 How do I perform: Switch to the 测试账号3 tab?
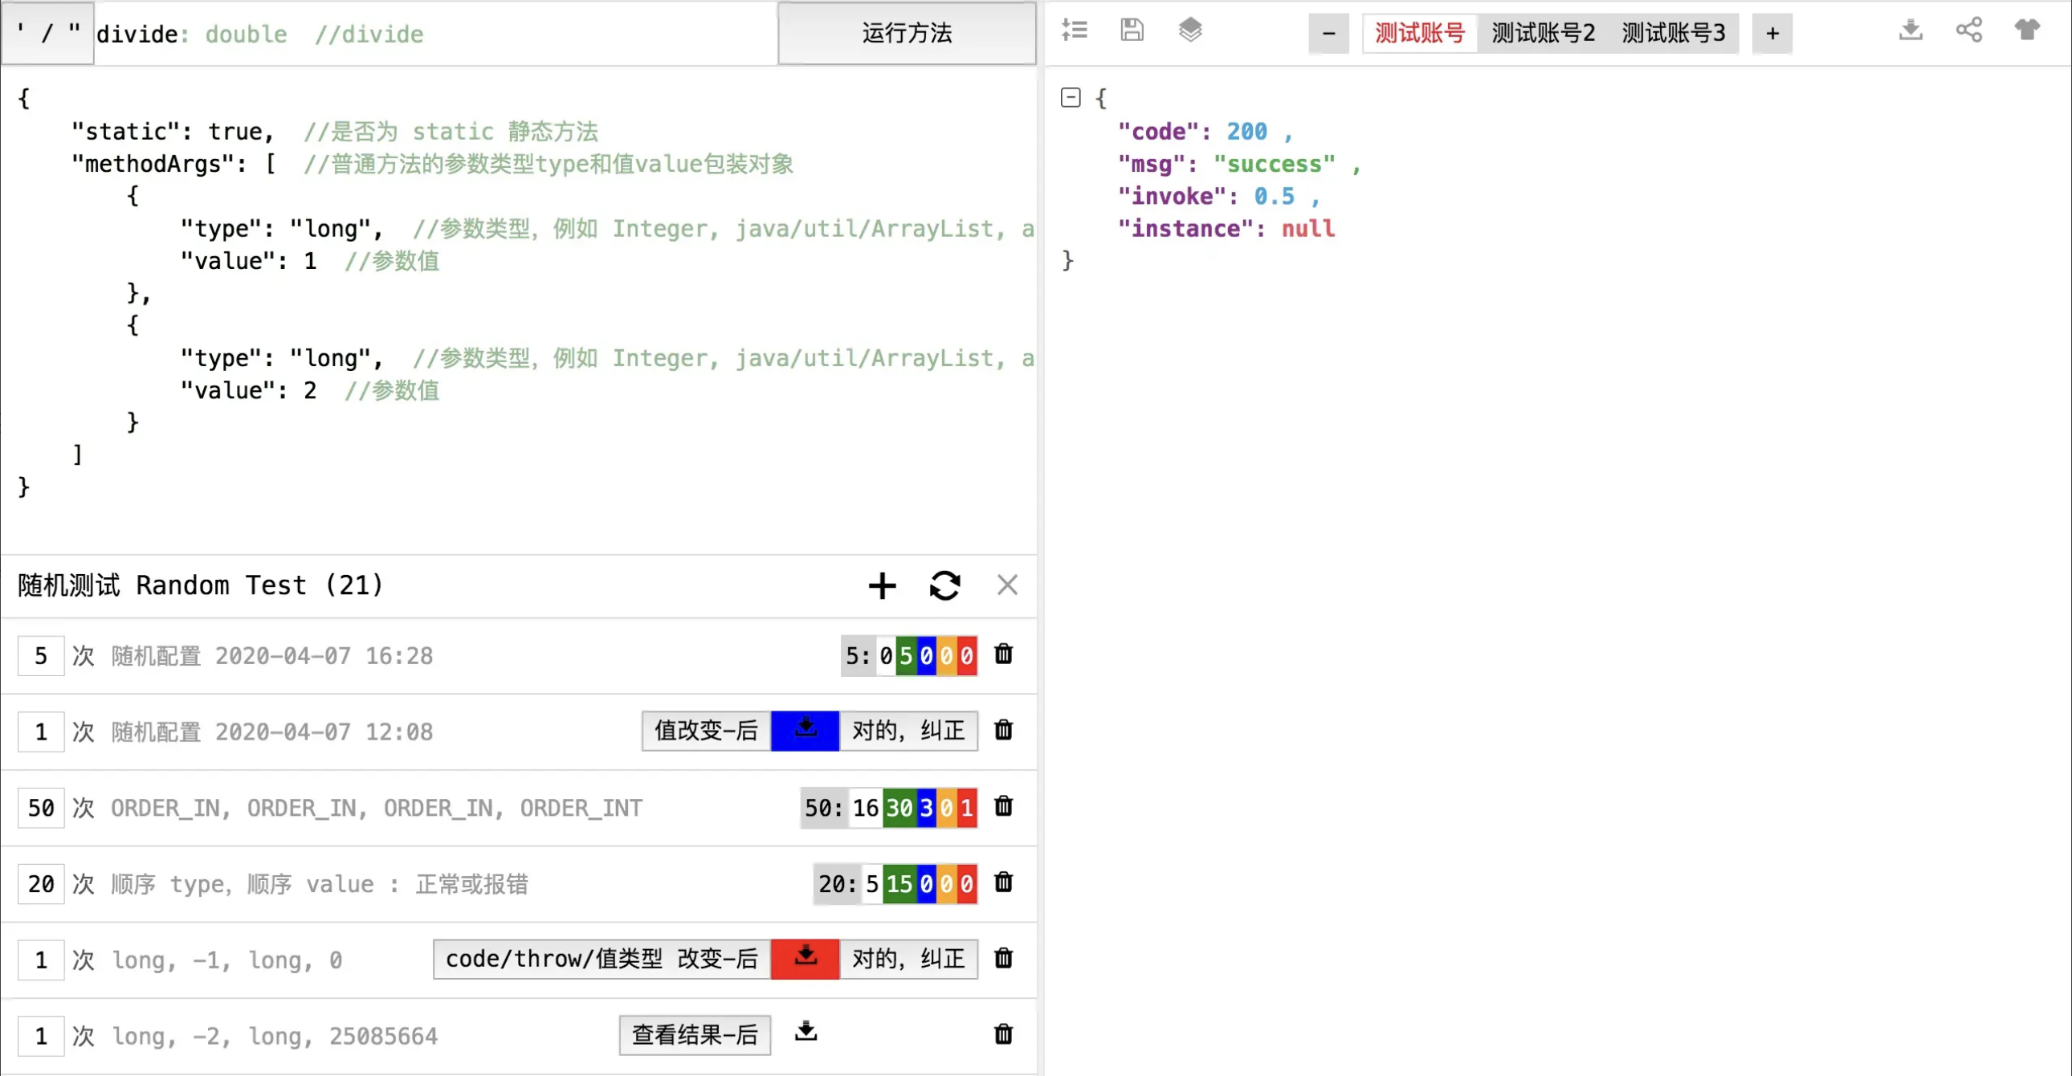click(1672, 33)
